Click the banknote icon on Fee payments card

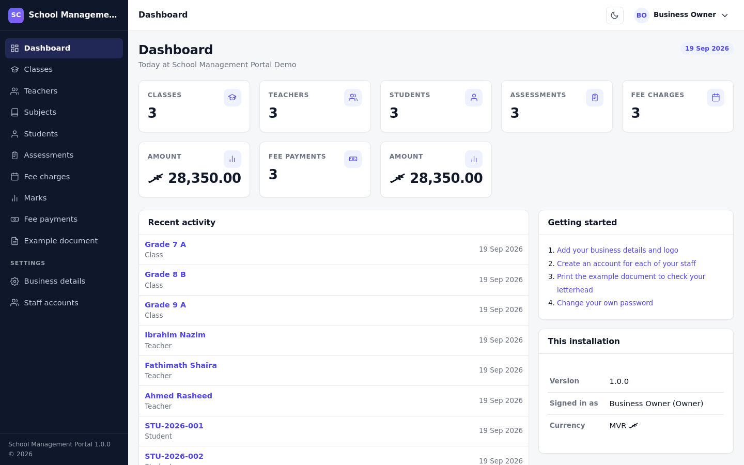(353, 159)
